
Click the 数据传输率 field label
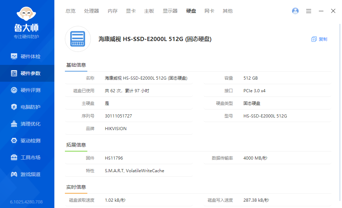pyautogui.click(x=222, y=158)
